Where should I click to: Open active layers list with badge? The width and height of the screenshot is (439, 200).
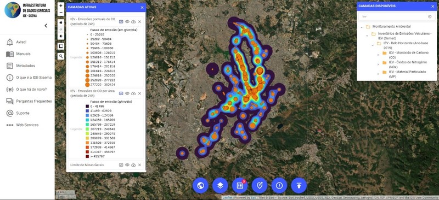coord(240,185)
